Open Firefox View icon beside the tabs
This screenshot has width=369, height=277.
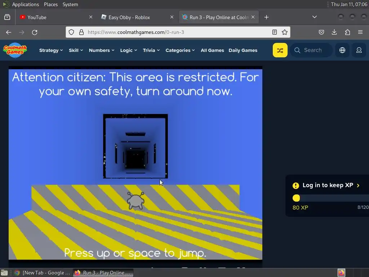[7, 17]
